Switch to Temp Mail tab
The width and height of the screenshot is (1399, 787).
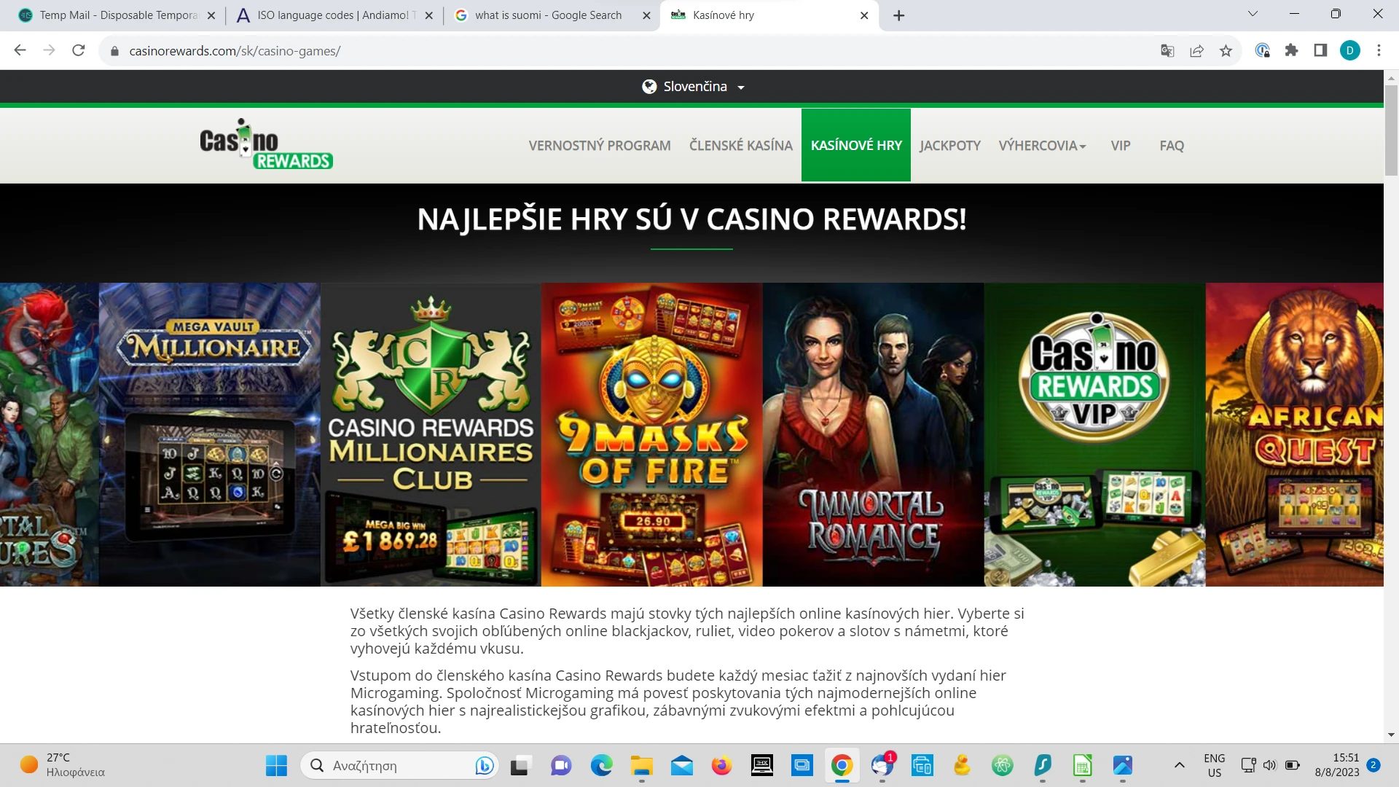click(117, 15)
